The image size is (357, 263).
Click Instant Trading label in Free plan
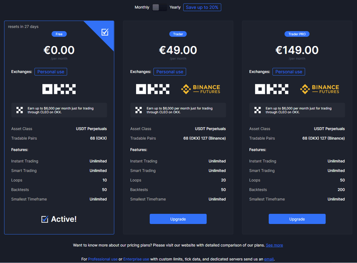[25, 161]
